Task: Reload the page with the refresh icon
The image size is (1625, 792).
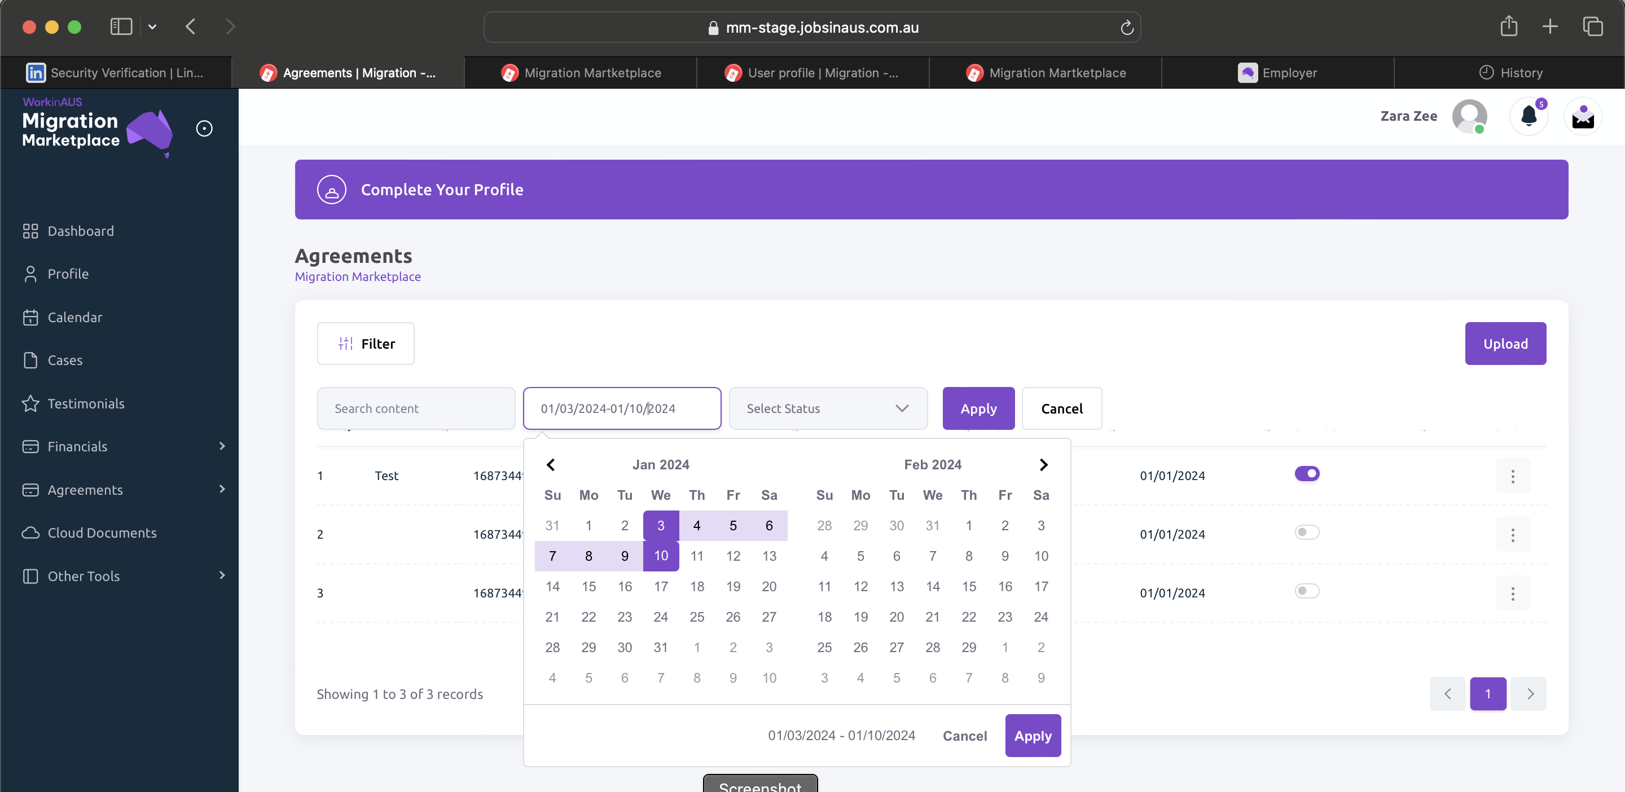Action: [x=1126, y=28]
